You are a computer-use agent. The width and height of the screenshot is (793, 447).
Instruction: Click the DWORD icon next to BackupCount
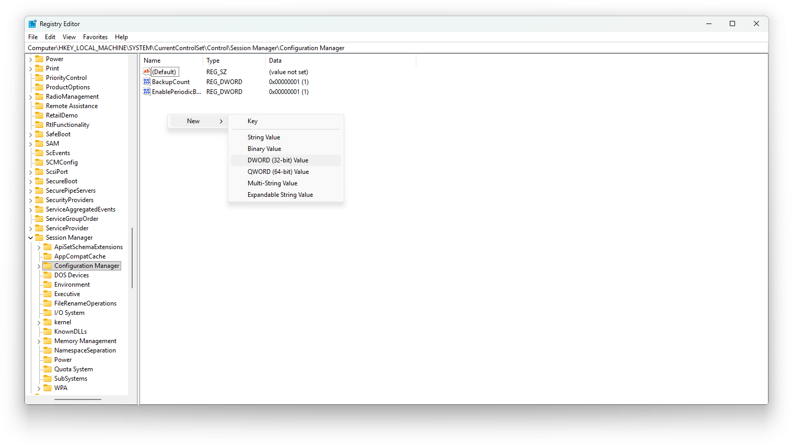pos(147,82)
